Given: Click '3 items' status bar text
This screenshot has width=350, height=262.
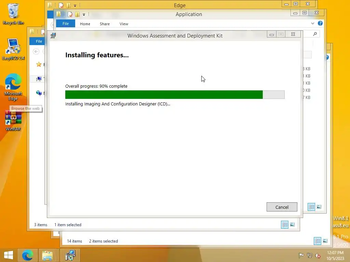Looking at the screenshot, I should tap(41, 225).
